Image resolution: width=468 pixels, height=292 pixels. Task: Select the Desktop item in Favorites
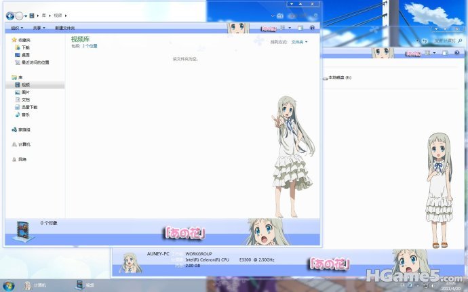25,55
